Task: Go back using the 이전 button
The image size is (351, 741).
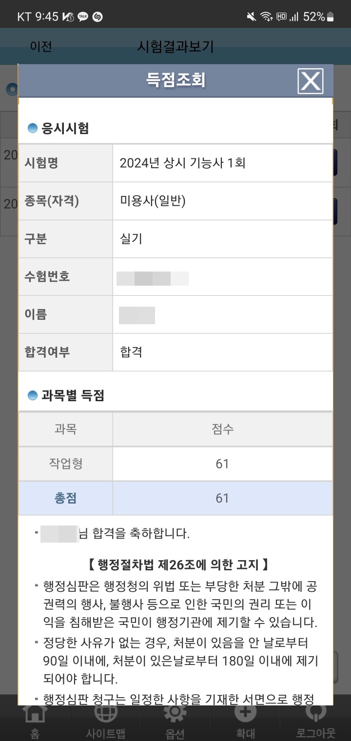Action: pos(41,46)
